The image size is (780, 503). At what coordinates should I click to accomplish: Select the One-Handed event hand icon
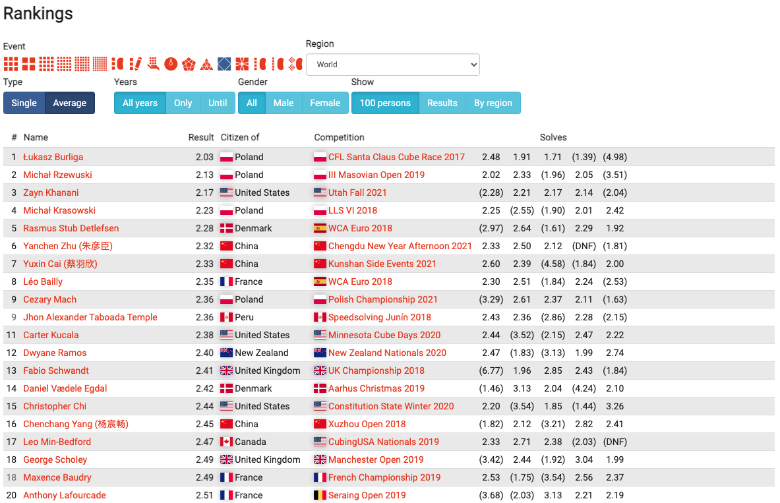153,64
